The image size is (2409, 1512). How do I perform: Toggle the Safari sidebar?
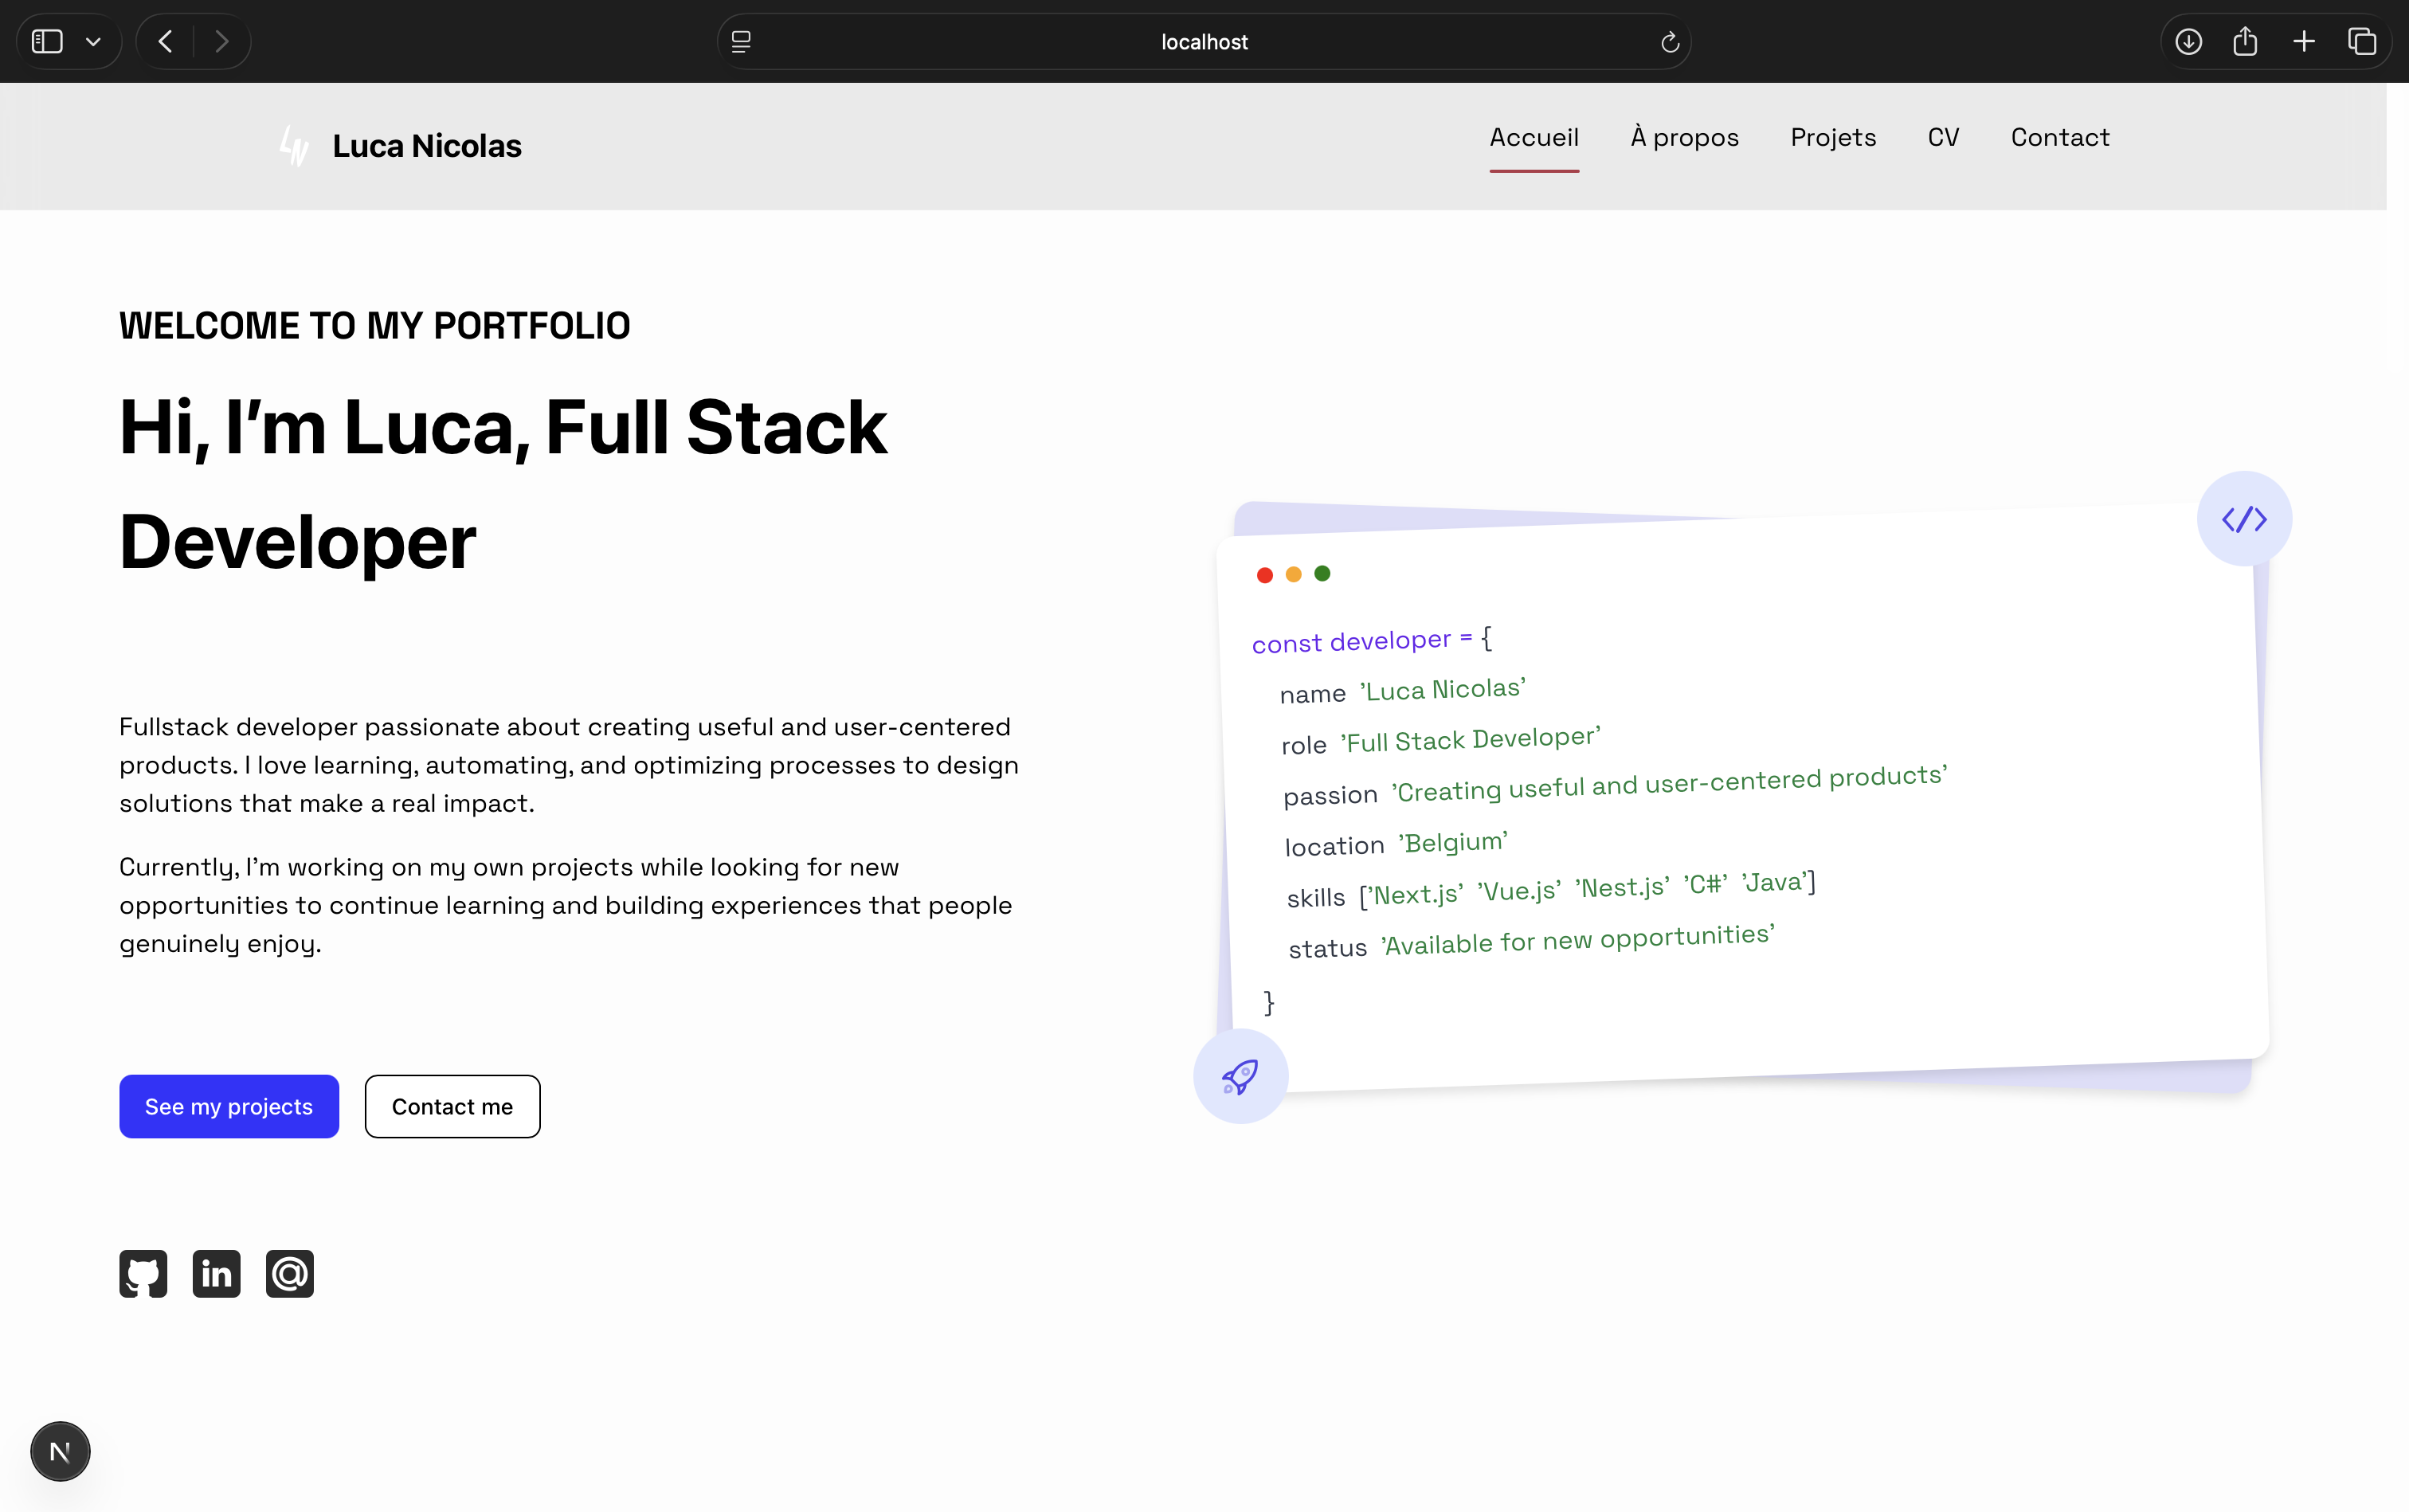[47, 41]
